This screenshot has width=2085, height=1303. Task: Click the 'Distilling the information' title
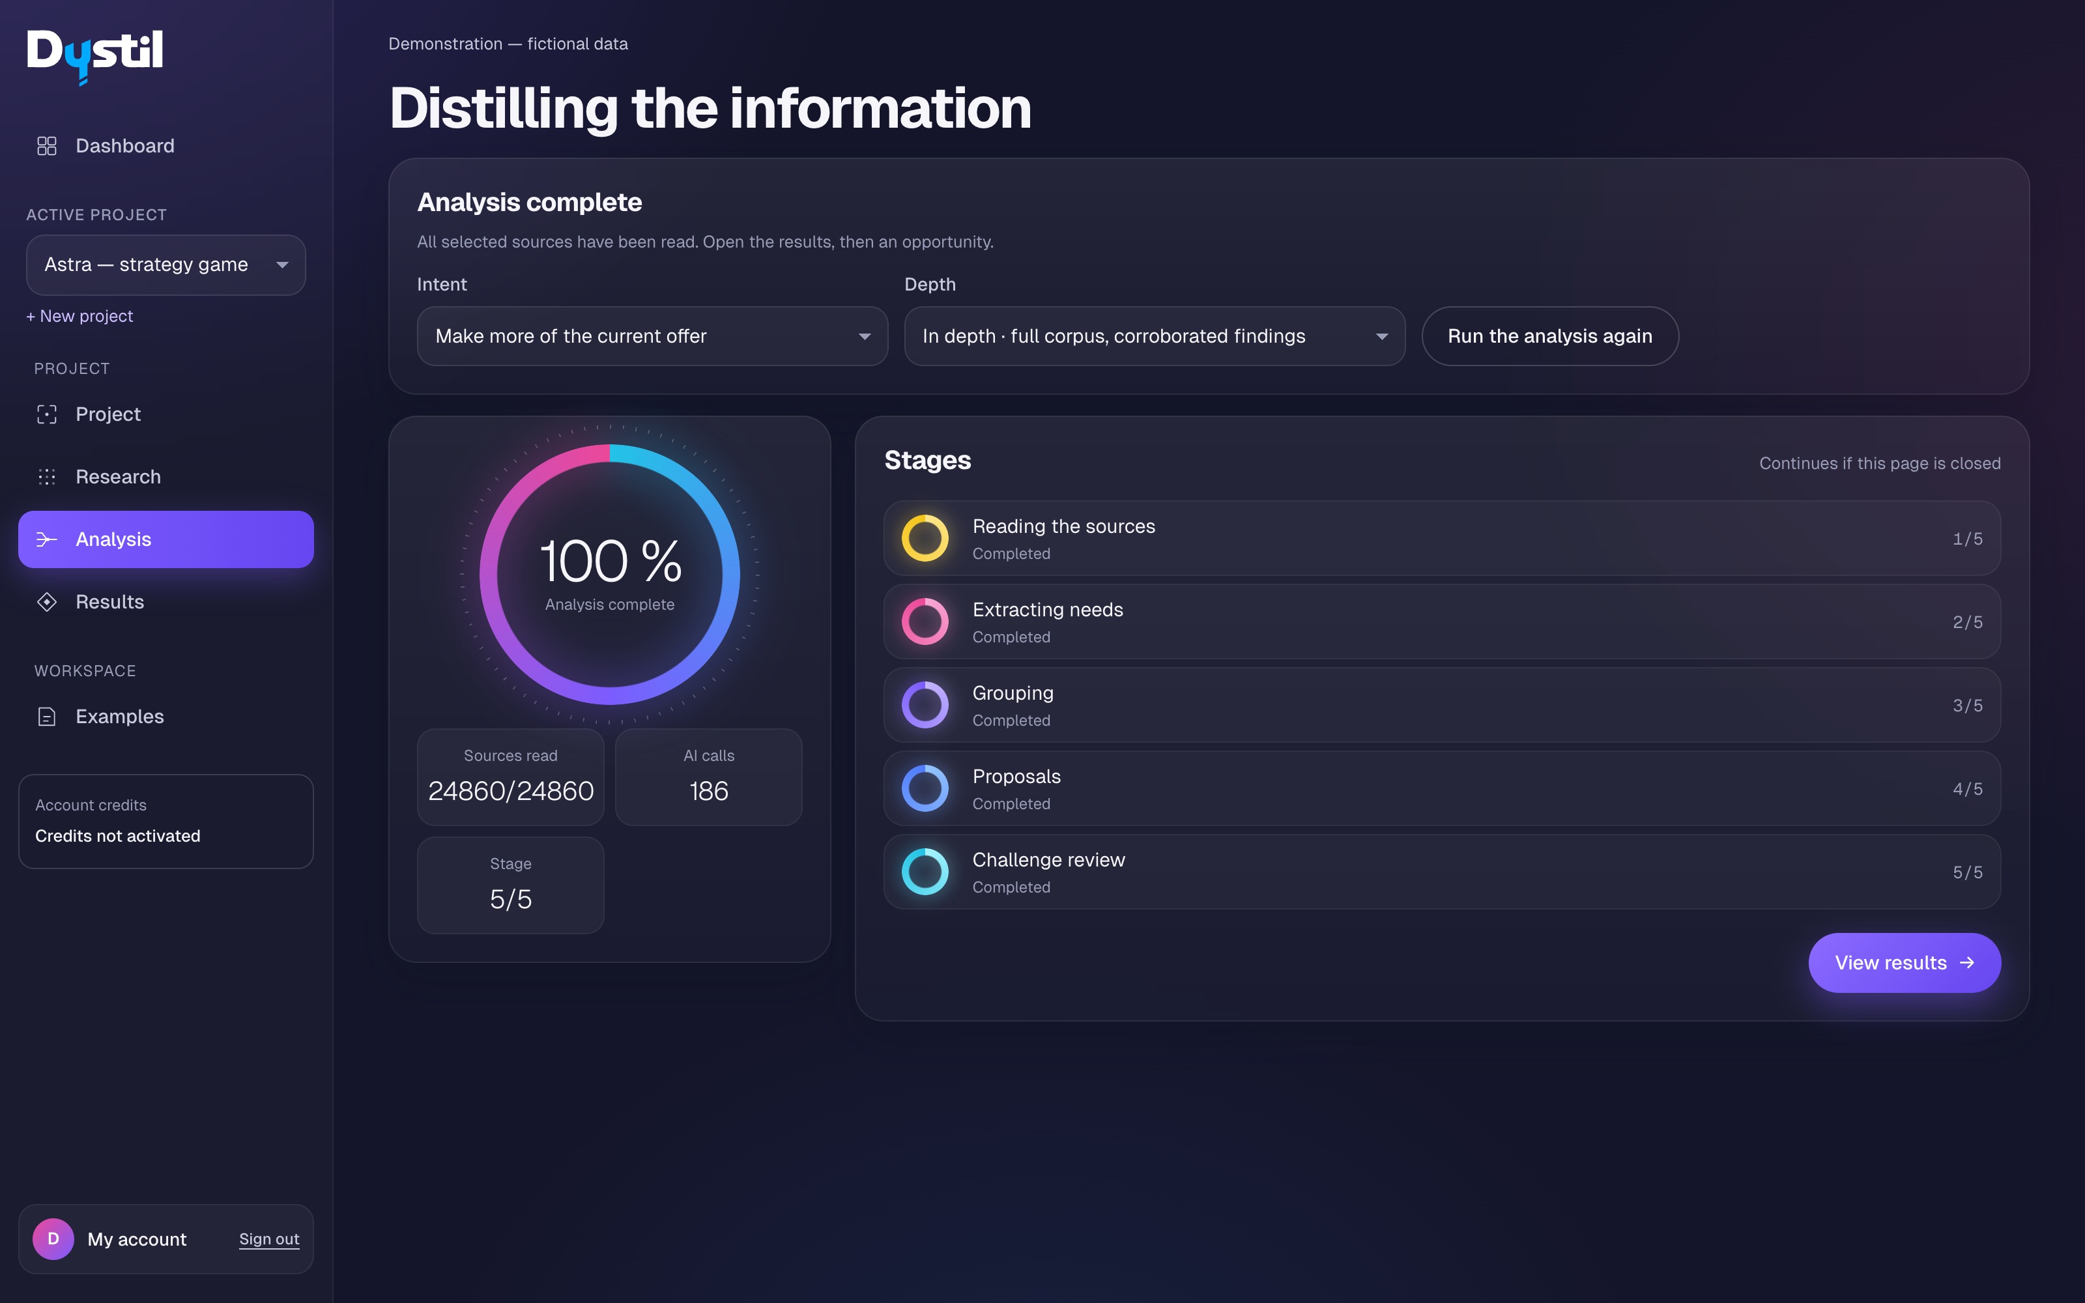(x=710, y=107)
